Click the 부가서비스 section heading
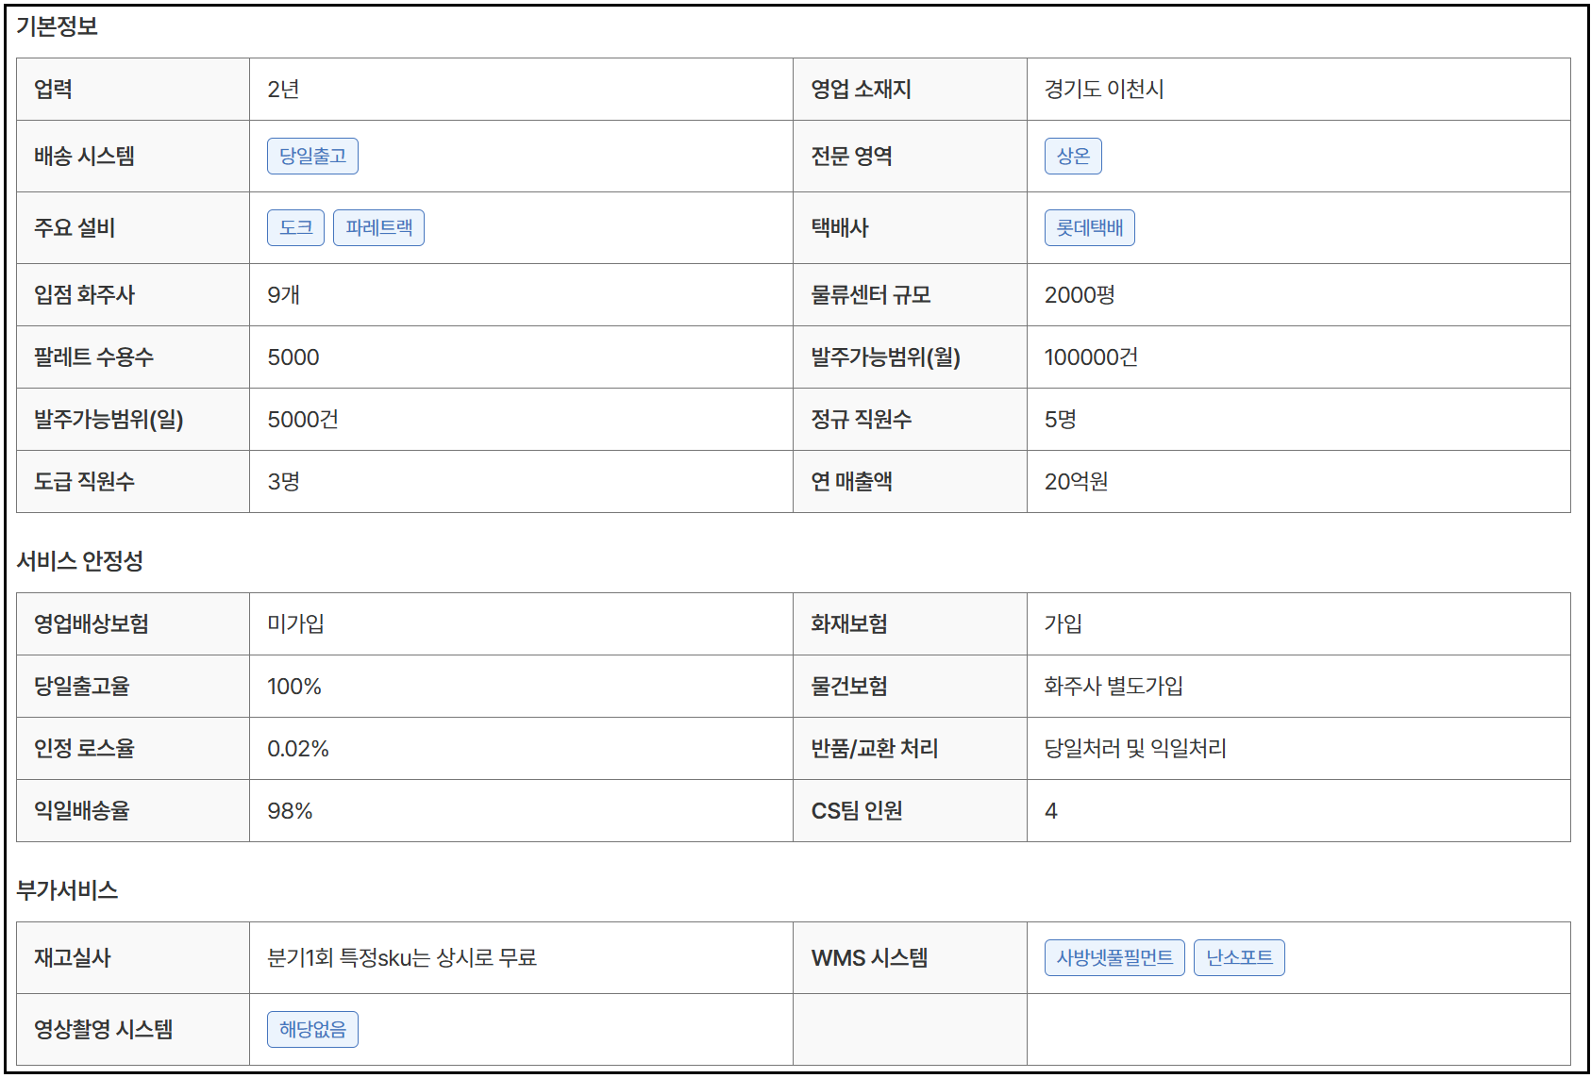 67,890
